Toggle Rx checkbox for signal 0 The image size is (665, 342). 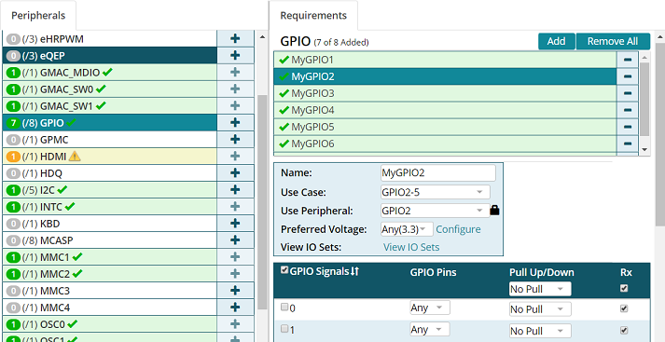(623, 308)
